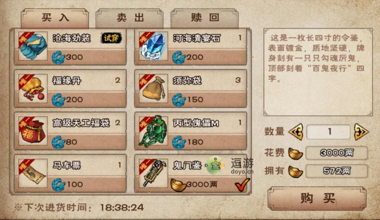Viewport: 380px width, 220px height.
Task: Switch to the 赎回 redeem tab
Action: coord(205,19)
